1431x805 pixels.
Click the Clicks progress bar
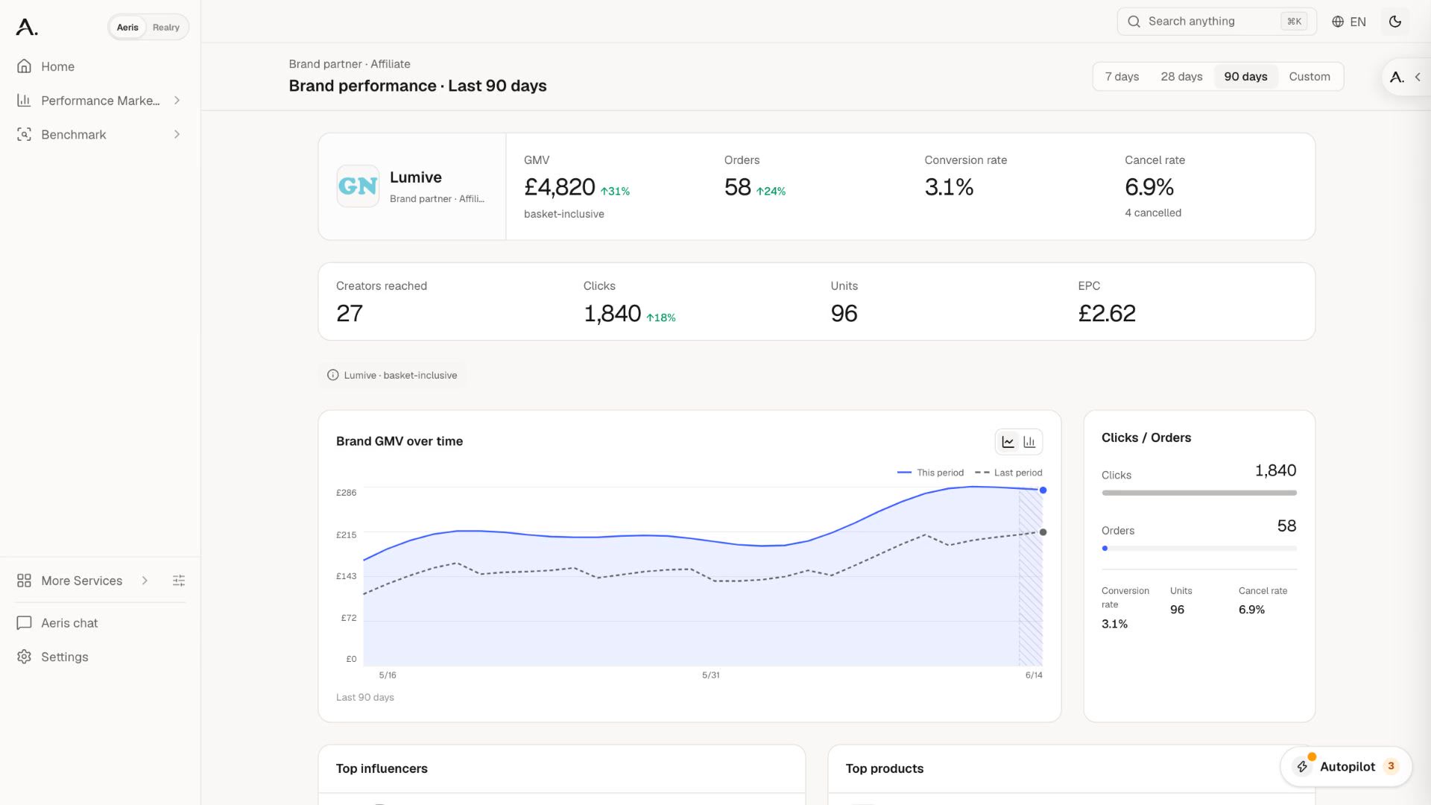coord(1199,493)
